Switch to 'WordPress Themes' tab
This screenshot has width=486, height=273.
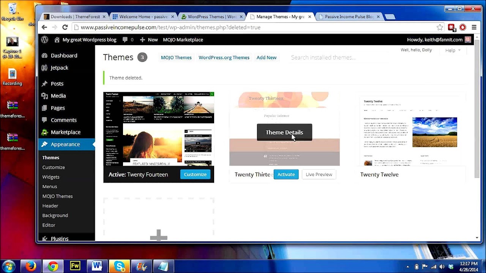tap(211, 17)
